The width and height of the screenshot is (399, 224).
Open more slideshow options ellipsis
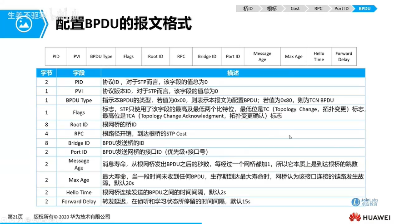[x=59, y=220]
